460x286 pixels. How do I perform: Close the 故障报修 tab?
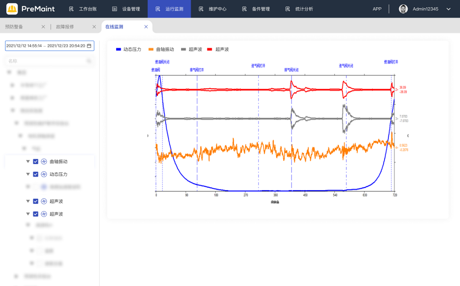(94, 27)
